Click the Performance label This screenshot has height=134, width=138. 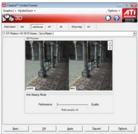(x=45, y=105)
